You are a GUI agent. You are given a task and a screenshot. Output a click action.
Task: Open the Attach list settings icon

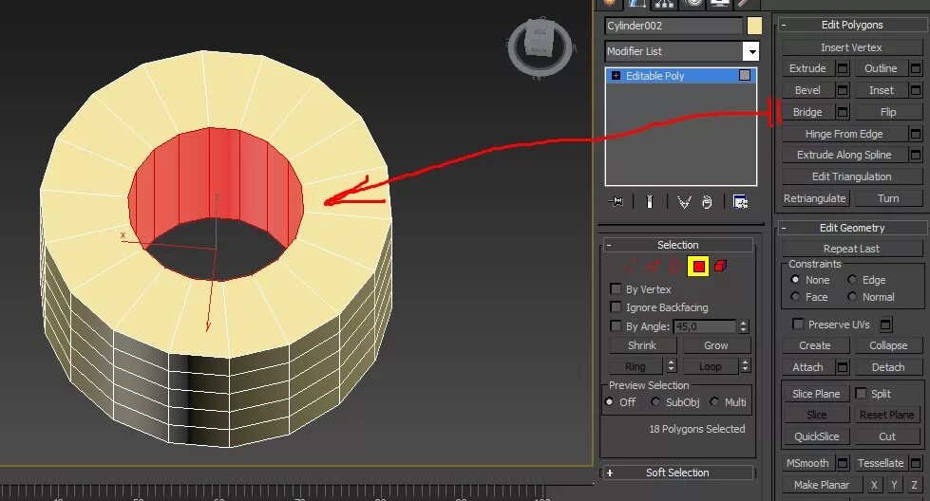point(843,367)
